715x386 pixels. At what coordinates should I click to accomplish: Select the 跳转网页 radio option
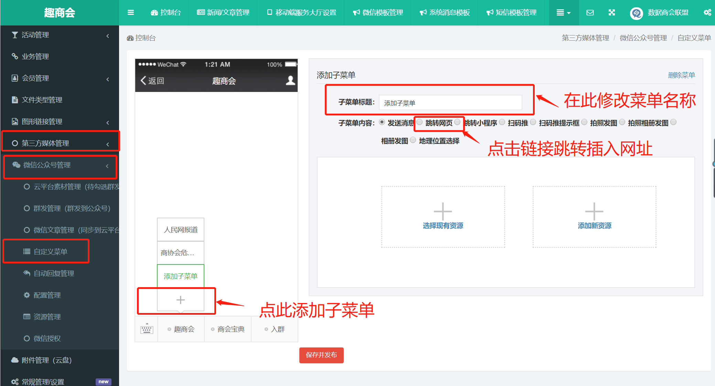tap(420, 122)
